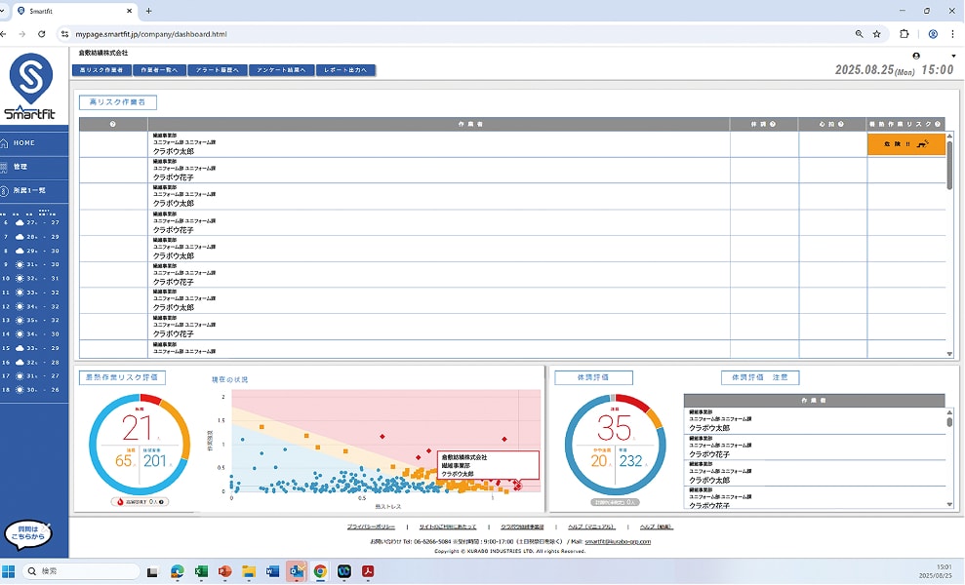
Task: Click the help icon beside 暑熱作業リスク header
Action: pos(938,125)
